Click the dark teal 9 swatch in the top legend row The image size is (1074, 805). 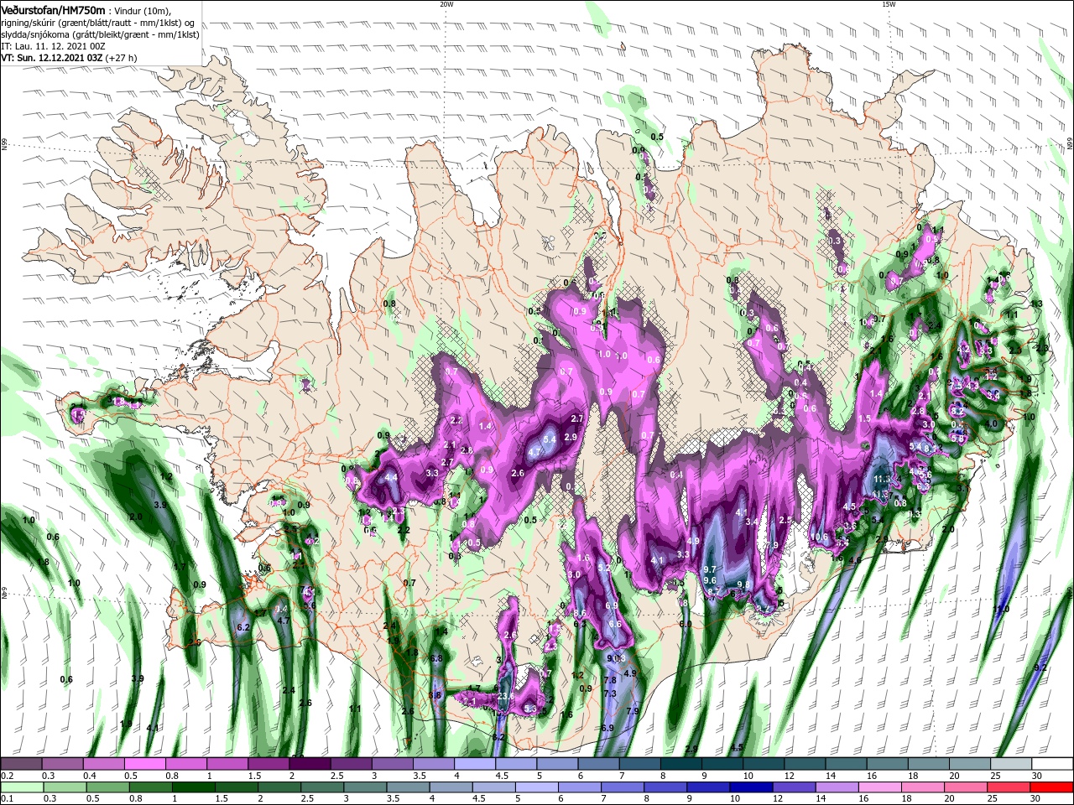722,764
